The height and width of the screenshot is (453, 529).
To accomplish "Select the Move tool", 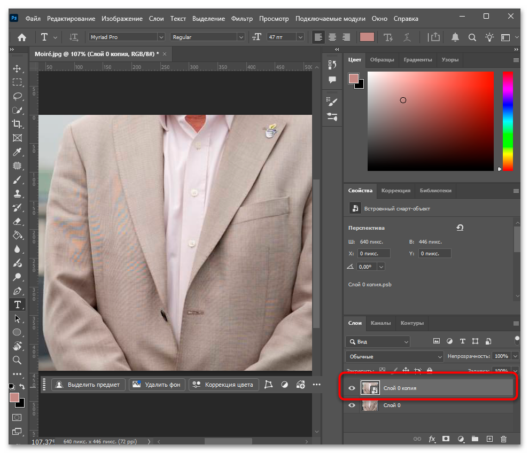I will click(17, 69).
